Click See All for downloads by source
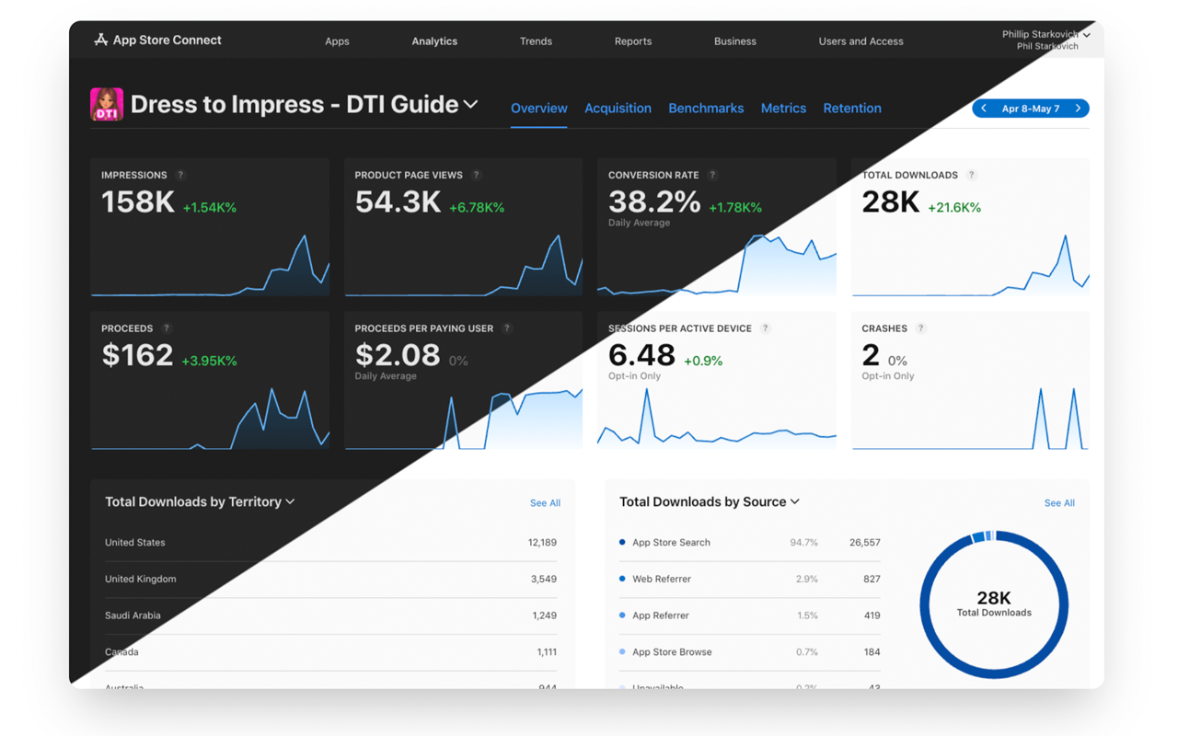1178x736 pixels. click(1059, 503)
